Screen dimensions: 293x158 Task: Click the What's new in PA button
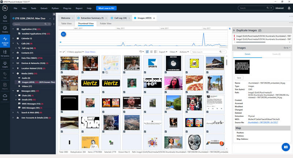click(106, 8)
